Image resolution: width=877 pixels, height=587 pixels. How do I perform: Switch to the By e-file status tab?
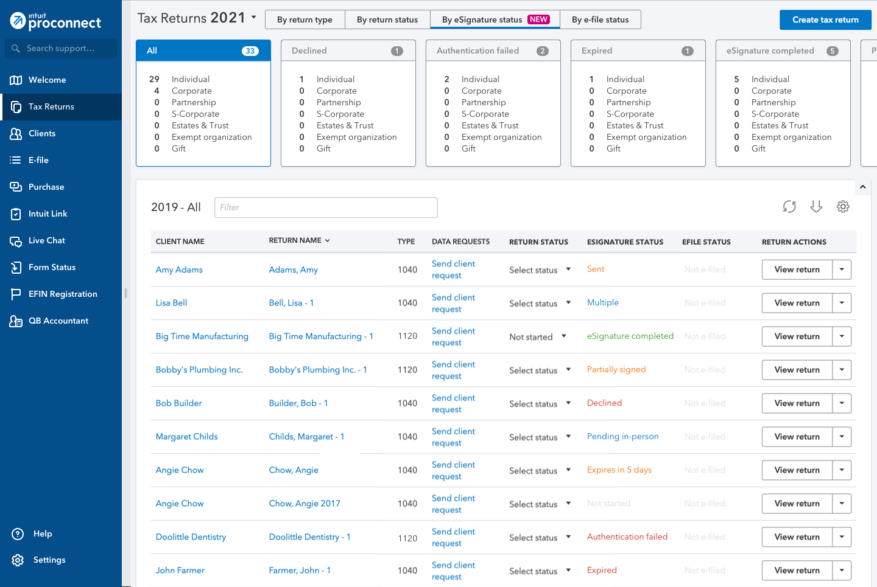[600, 19]
